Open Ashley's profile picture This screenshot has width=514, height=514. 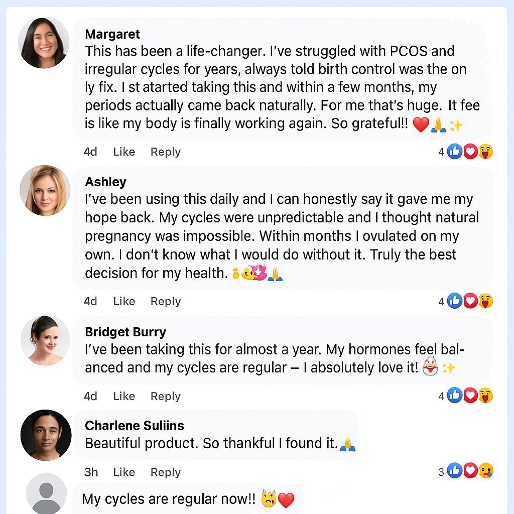(x=45, y=190)
